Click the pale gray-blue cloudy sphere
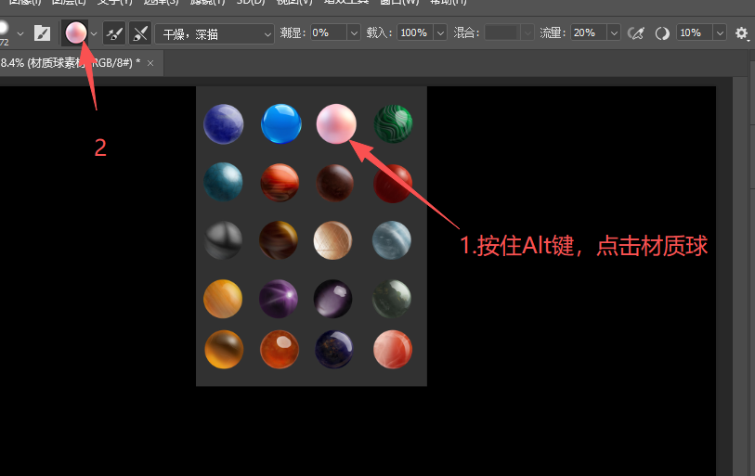The height and width of the screenshot is (476, 755). tap(392, 240)
